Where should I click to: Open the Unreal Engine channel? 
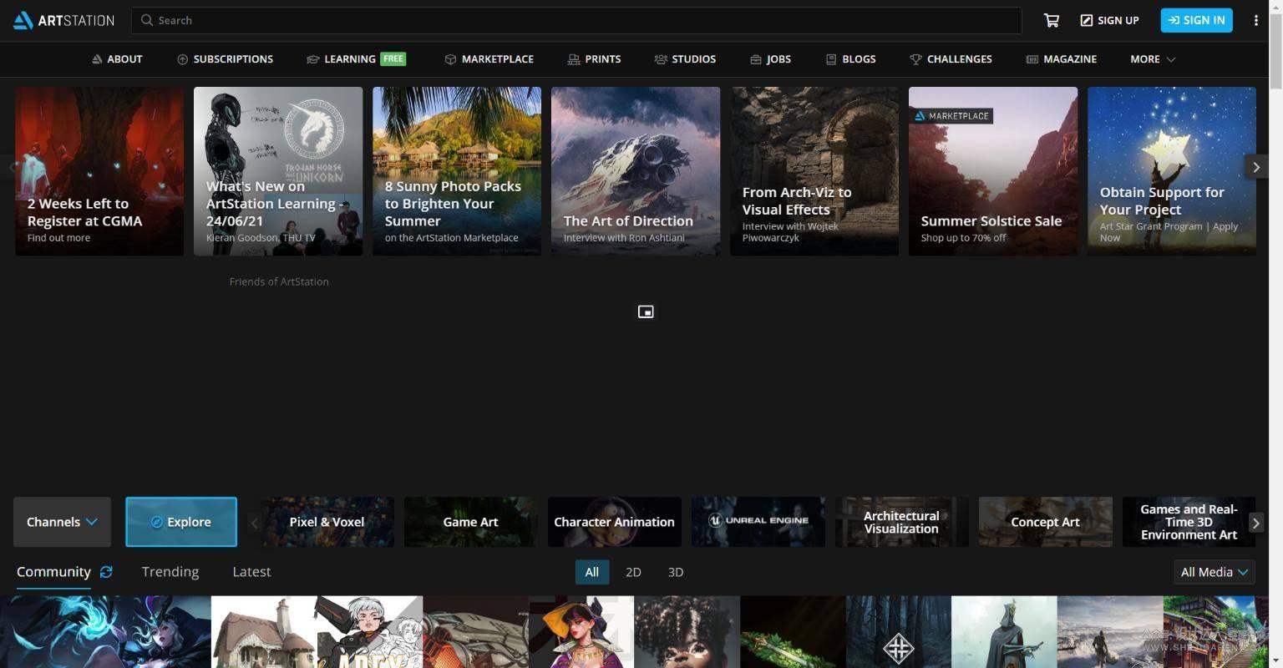coord(758,522)
